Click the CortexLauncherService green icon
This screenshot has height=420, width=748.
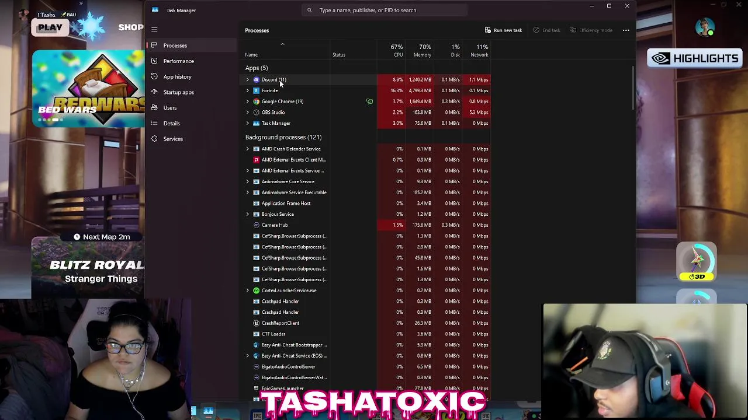[x=256, y=290]
